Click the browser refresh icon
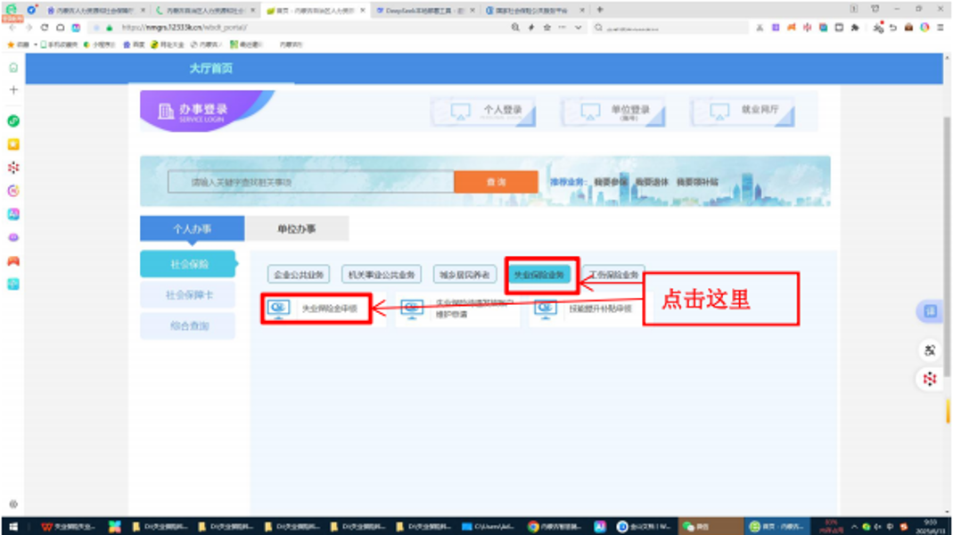 click(x=45, y=28)
